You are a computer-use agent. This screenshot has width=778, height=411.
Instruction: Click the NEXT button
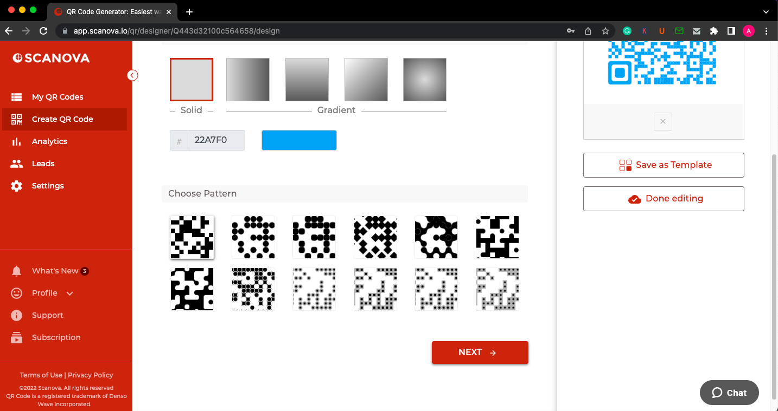pyautogui.click(x=480, y=352)
